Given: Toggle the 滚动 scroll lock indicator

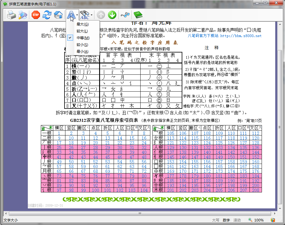Looking at the screenshot, I should click(x=237, y=220).
